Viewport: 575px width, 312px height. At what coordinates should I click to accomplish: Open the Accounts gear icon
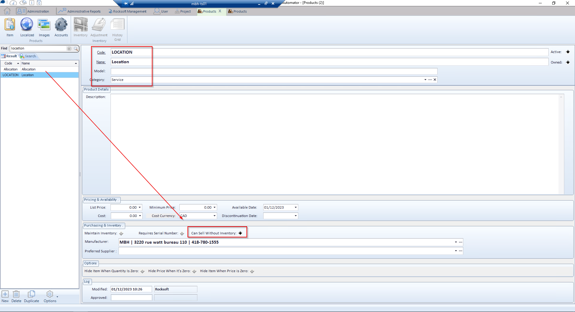(61, 25)
